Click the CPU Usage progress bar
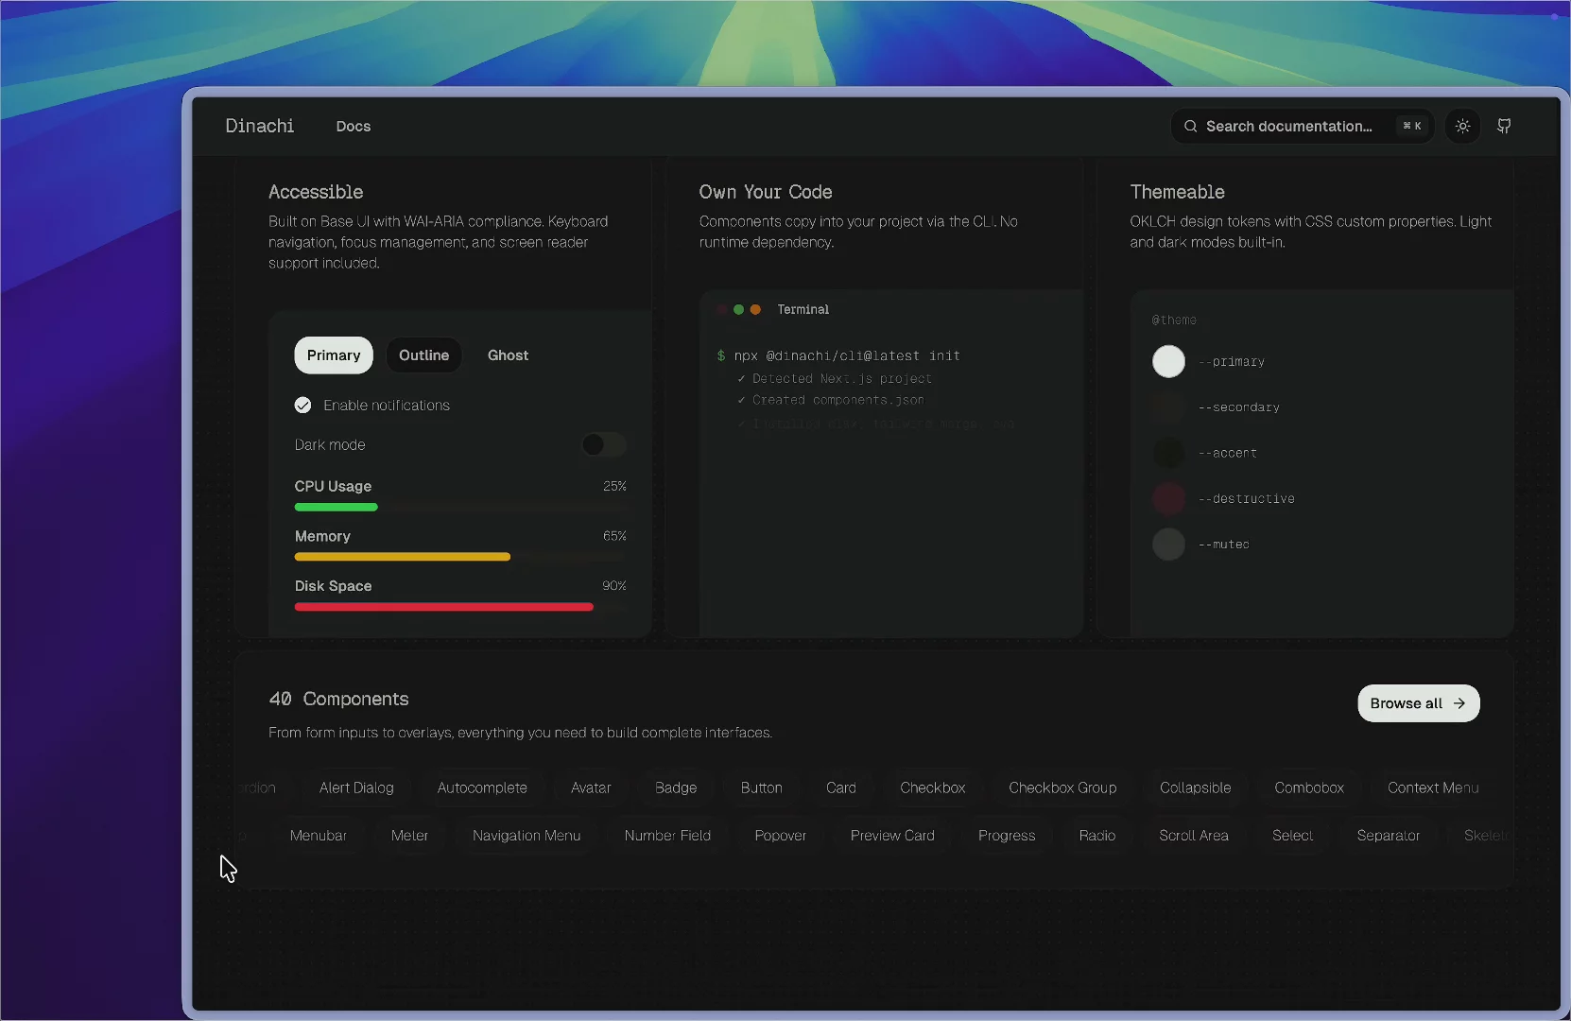Image resolution: width=1571 pixels, height=1021 pixels. 460,508
